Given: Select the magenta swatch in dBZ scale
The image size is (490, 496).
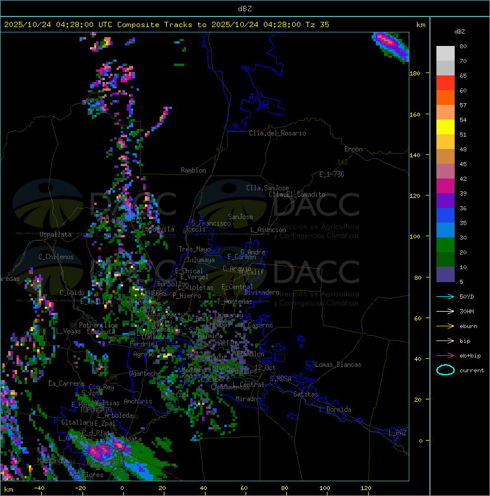Looking at the screenshot, I should click(x=445, y=186).
